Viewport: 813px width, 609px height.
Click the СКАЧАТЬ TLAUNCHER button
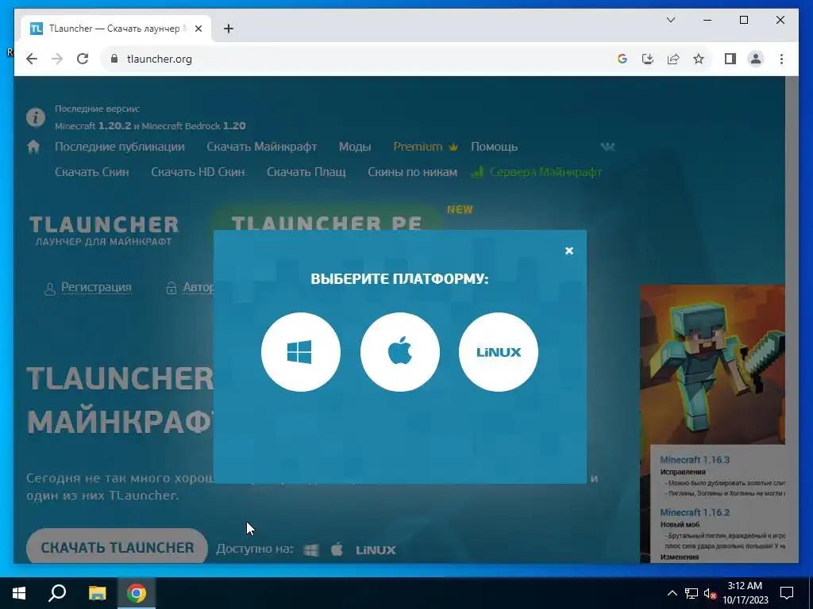click(x=118, y=547)
